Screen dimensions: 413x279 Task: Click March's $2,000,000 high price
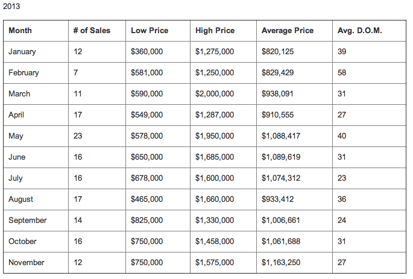[215, 94]
